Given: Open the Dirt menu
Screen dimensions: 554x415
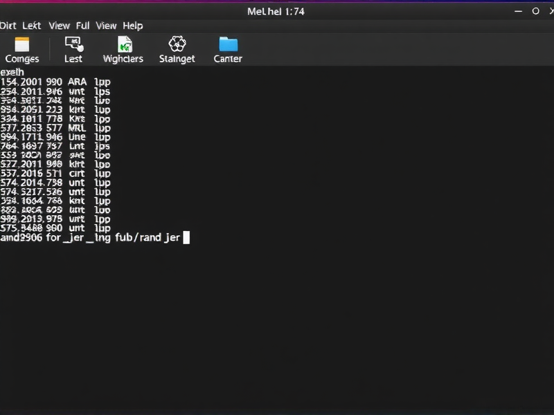Looking at the screenshot, I should [10, 26].
